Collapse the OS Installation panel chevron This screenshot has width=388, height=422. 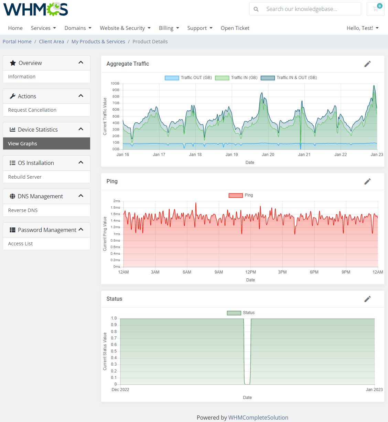coord(81,163)
